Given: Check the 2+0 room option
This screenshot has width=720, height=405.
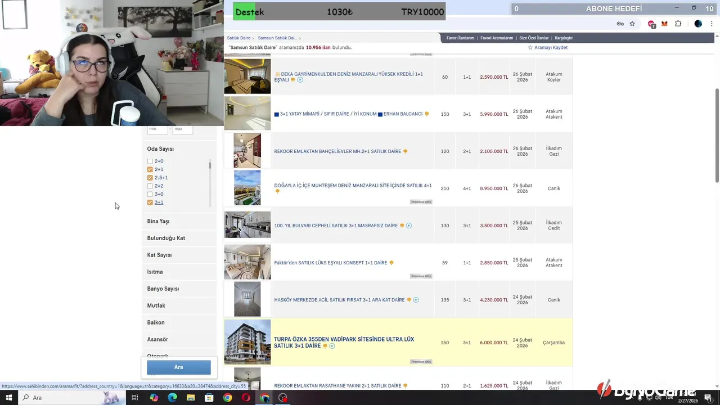Looking at the screenshot, I should pyautogui.click(x=150, y=161).
